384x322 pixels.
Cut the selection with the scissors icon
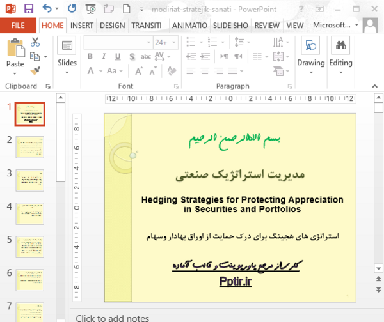point(35,42)
